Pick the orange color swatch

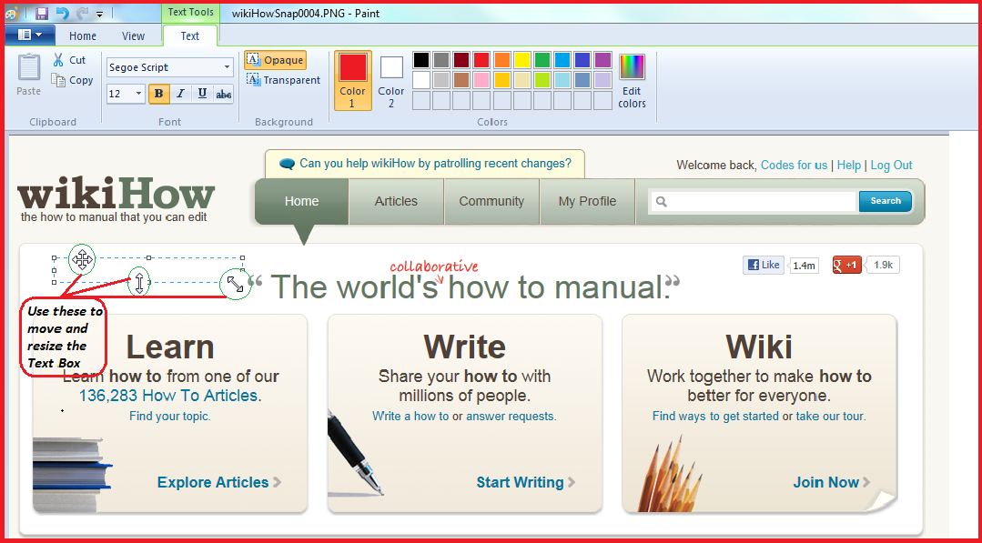point(501,60)
